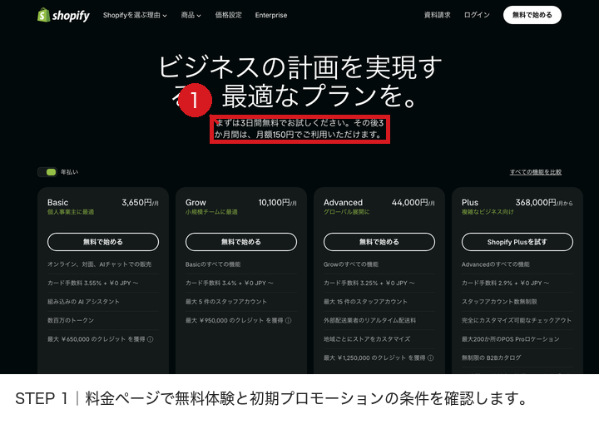Click Advancedのすべての機能 feature

click(496, 264)
